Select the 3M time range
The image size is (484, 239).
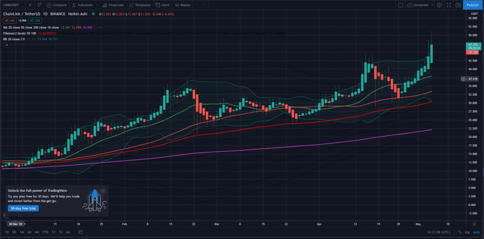pyautogui.click(x=29, y=232)
